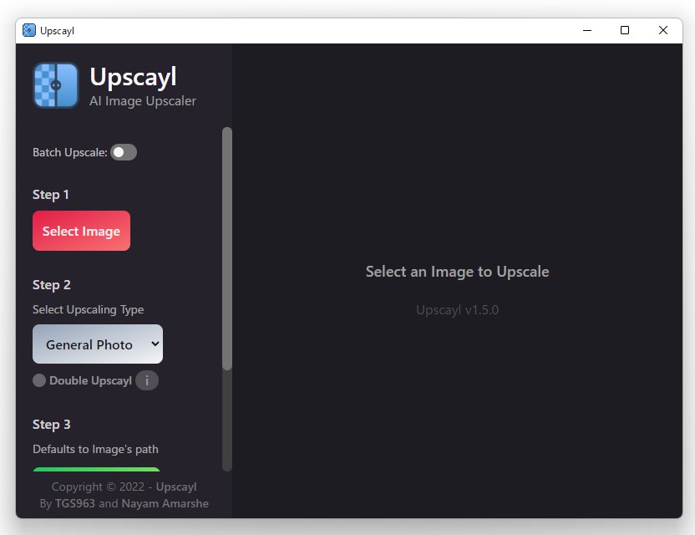This screenshot has height=535, width=695.
Task: Click the Step 2 section heading
Action: point(51,284)
